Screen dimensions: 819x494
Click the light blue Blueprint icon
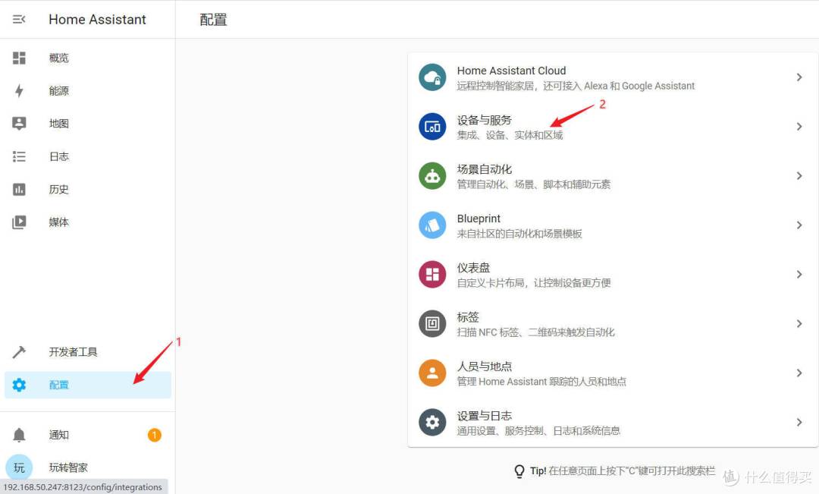click(x=432, y=225)
